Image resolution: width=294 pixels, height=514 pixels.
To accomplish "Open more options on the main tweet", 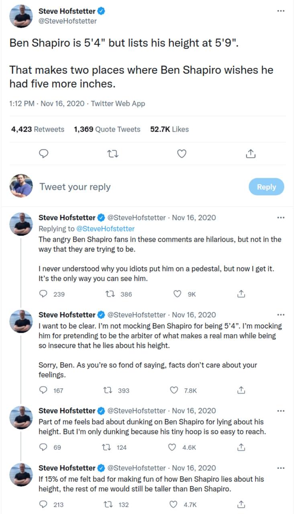I will [x=281, y=11].
